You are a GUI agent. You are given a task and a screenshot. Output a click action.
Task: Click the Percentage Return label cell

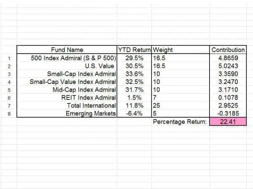(x=180, y=122)
